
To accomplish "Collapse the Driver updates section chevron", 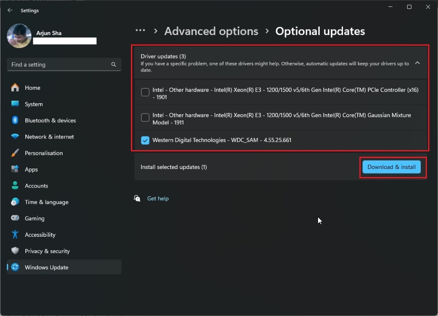I will (417, 62).
